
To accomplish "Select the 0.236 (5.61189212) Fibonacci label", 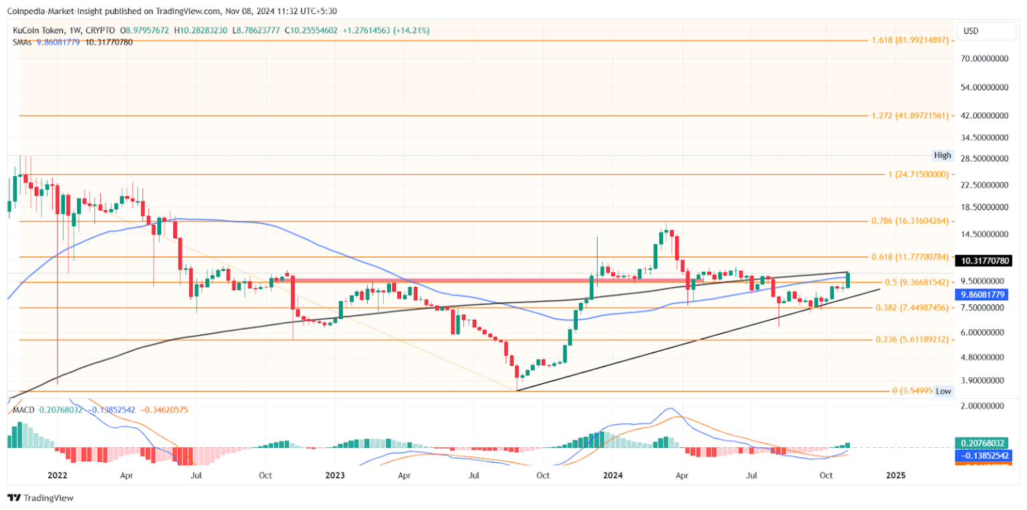I will (x=912, y=339).
